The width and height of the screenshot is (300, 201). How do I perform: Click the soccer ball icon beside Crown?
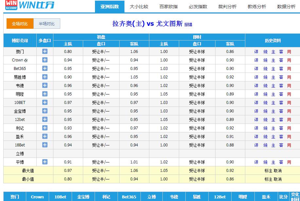click(x=26, y=60)
